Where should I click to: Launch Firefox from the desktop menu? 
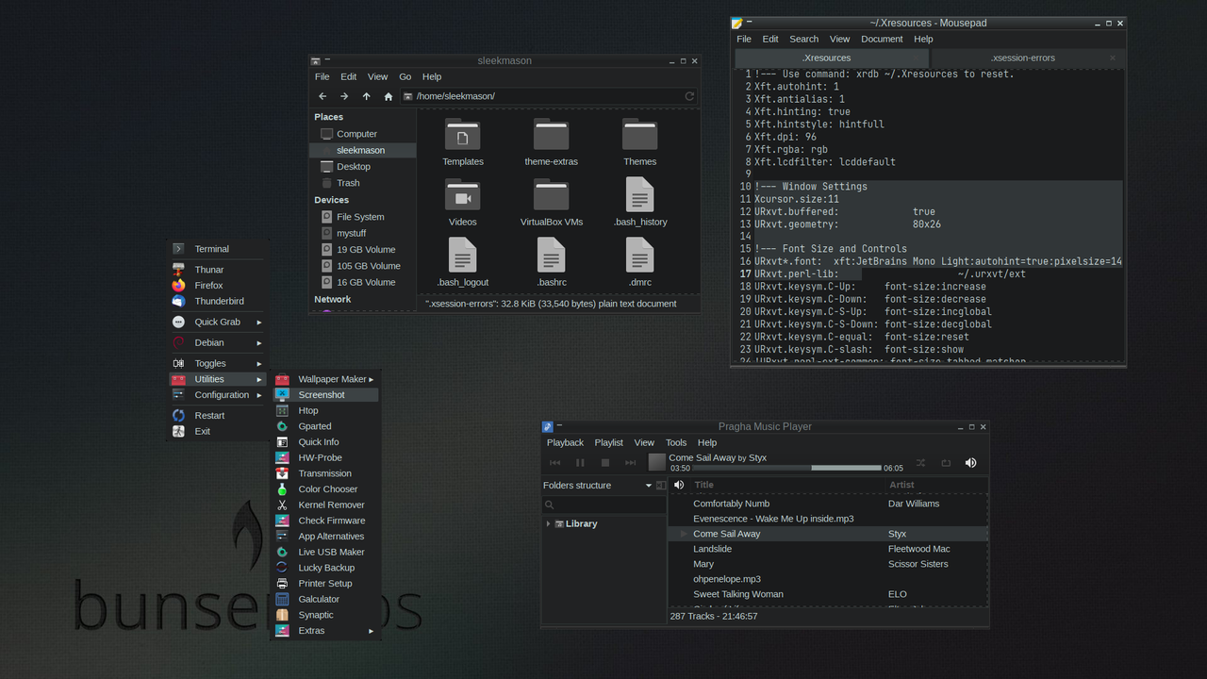click(218, 285)
